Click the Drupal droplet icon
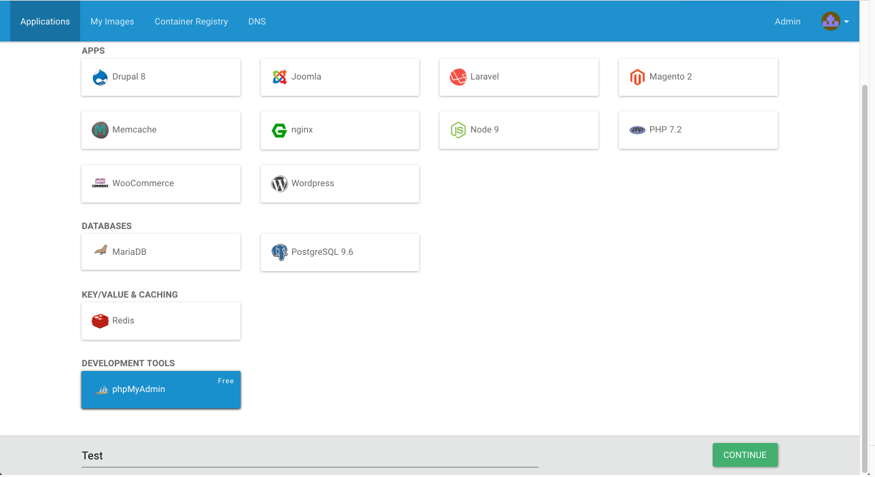Screen dimensions: 875x477 click(100, 77)
